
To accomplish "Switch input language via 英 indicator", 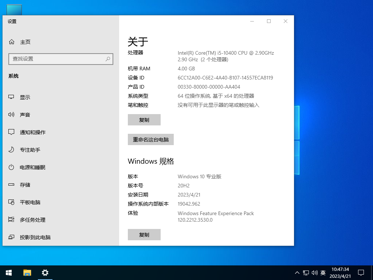I will (x=323, y=272).
